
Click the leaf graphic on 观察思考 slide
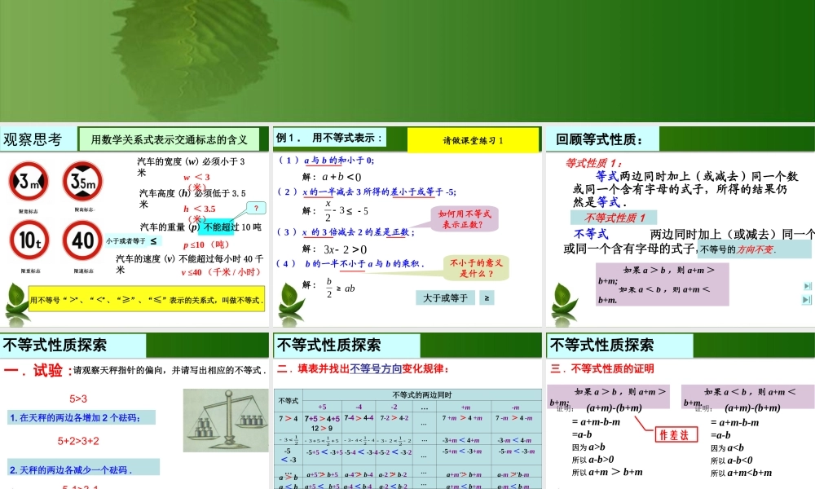(x=15, y=298)
